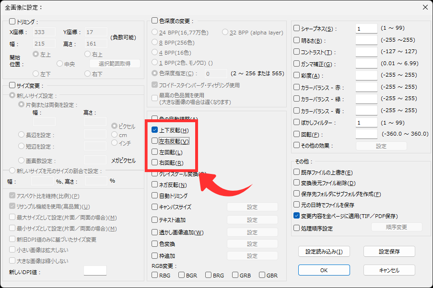Enable the サイズ変更 checkbox
433x288 pixels.
coord(12,85)
